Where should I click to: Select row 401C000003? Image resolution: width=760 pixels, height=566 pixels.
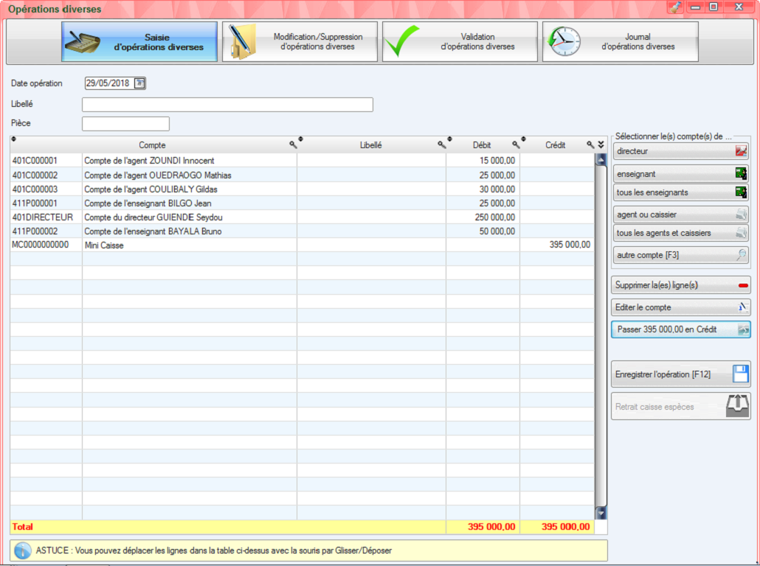pyautogui.click(x=302, y=189)
